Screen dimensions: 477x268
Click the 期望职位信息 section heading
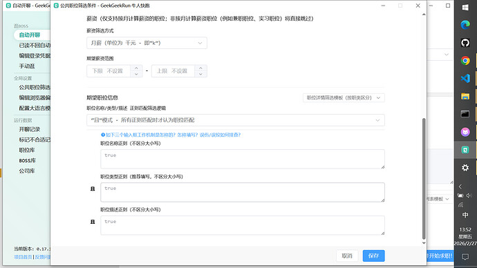tap(102, 97)
